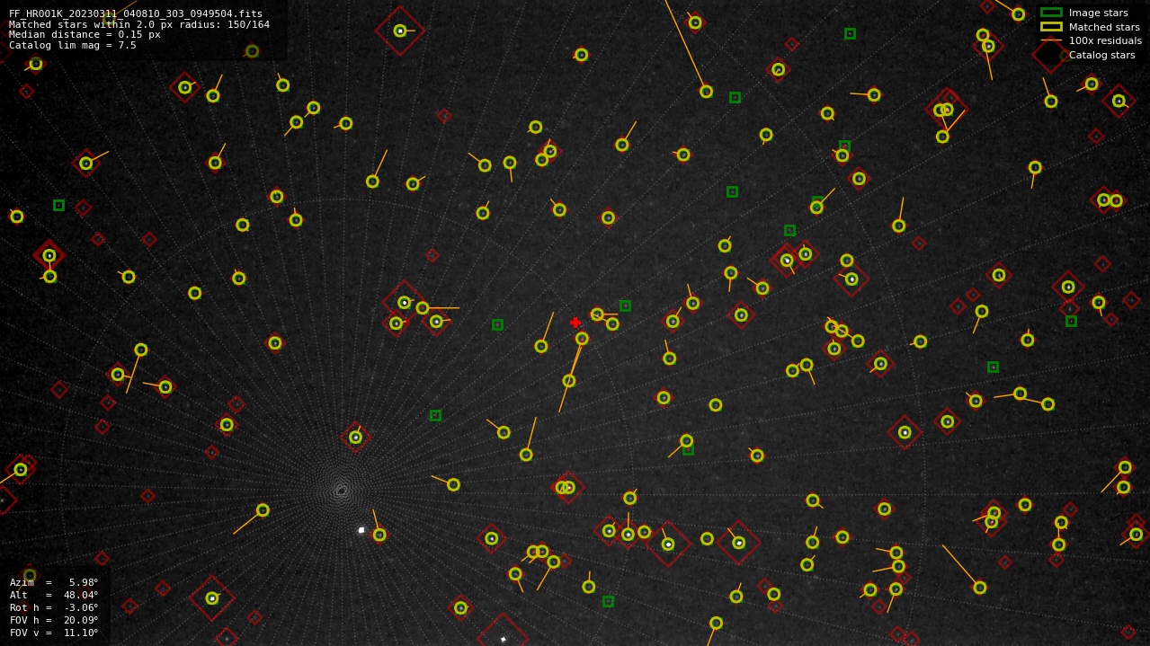
Task: Click the red center cross marker
Action: [575, 323]
